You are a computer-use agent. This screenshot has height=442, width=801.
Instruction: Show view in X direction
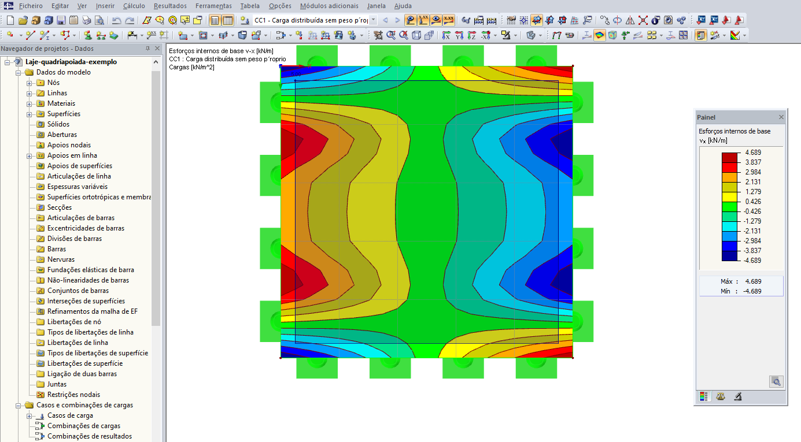[446, 35]
